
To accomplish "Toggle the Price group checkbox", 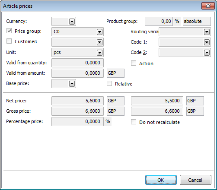I will [x=9, y=31].
